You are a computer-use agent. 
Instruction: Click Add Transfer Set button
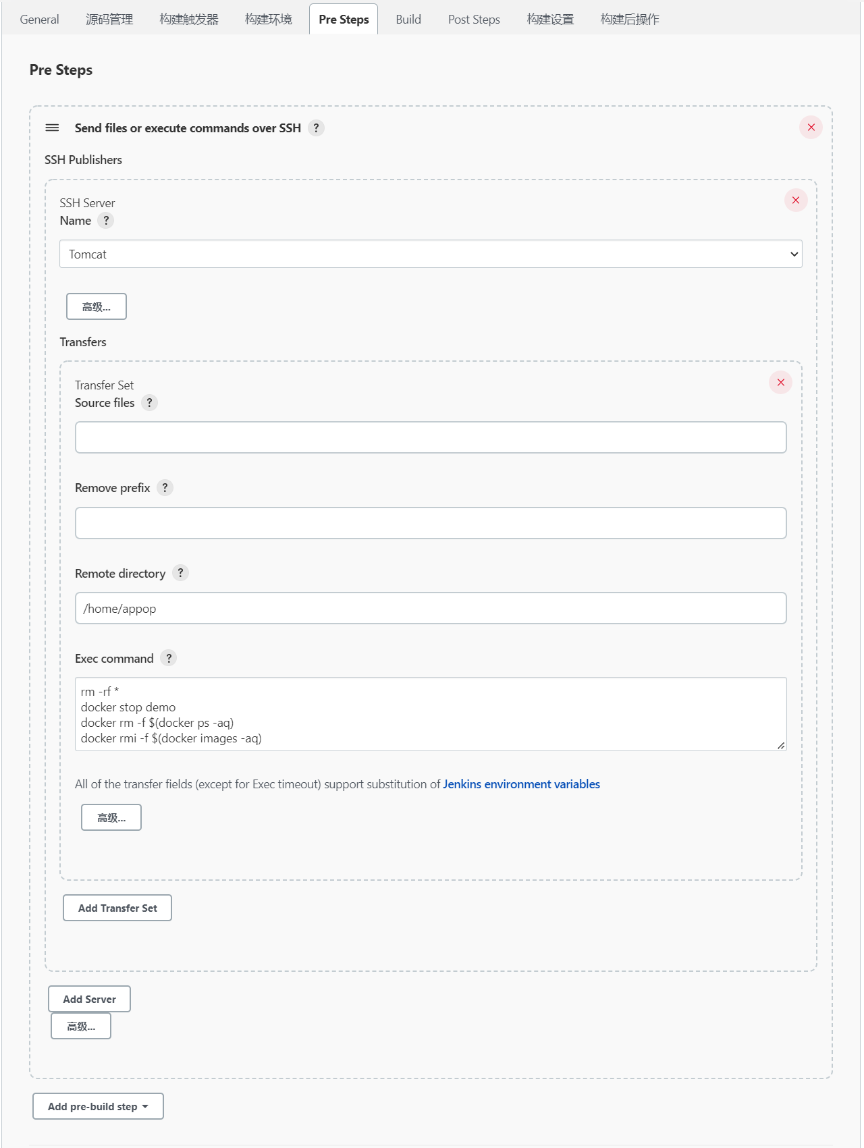tap(117, 908)
